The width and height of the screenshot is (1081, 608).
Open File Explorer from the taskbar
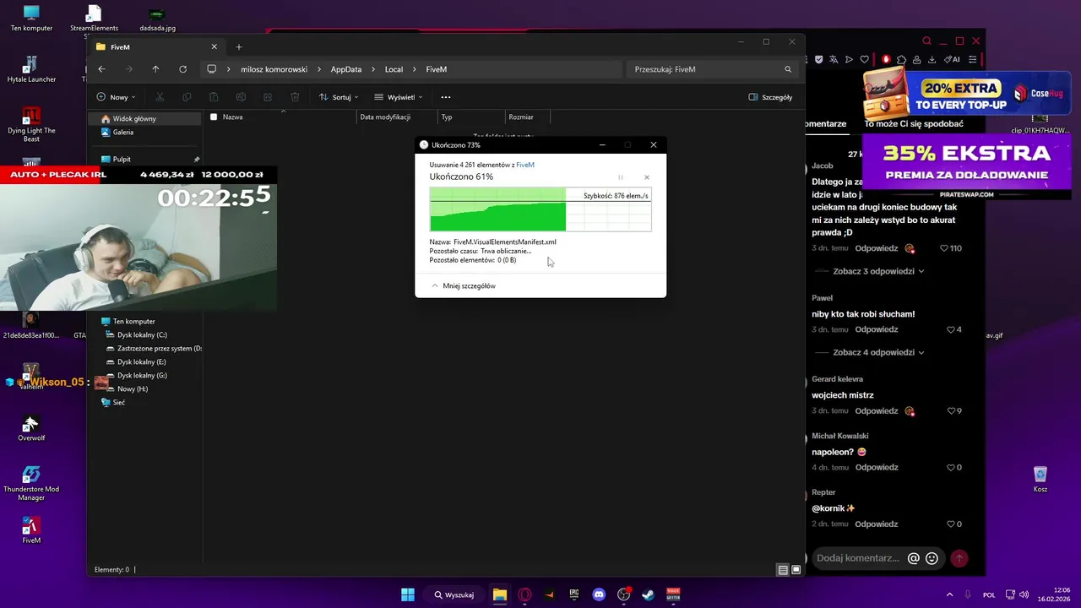pos(499,594)
